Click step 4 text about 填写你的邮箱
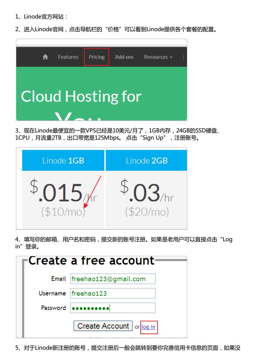Viewport: 257px width, 364px height. tap(124, 243)
